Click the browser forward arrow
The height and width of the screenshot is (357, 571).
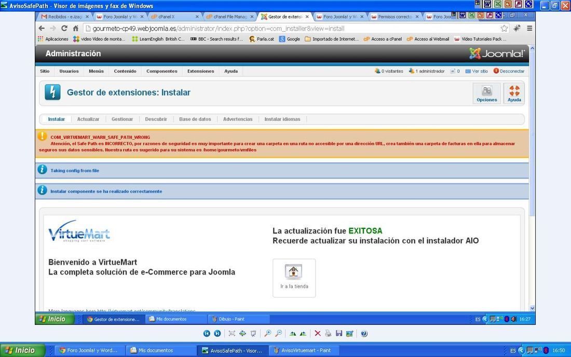(x=53, y=29)
